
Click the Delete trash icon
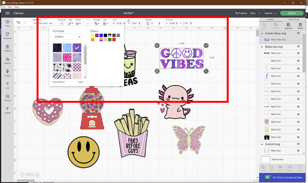click(300, 25)
